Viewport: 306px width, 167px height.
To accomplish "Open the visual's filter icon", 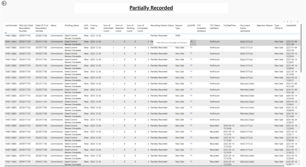I will 294,21.
